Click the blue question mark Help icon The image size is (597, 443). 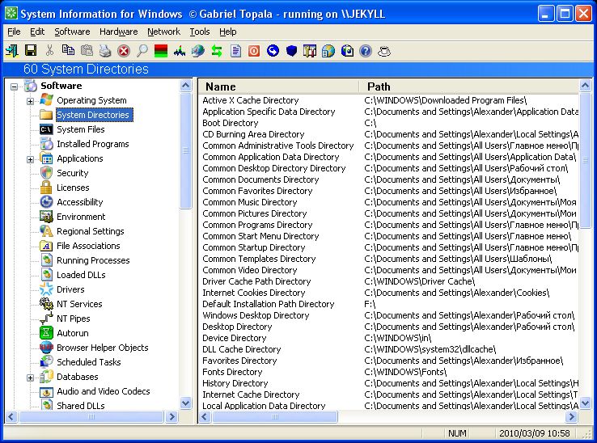pyautogui.click(x=366, y=51)
